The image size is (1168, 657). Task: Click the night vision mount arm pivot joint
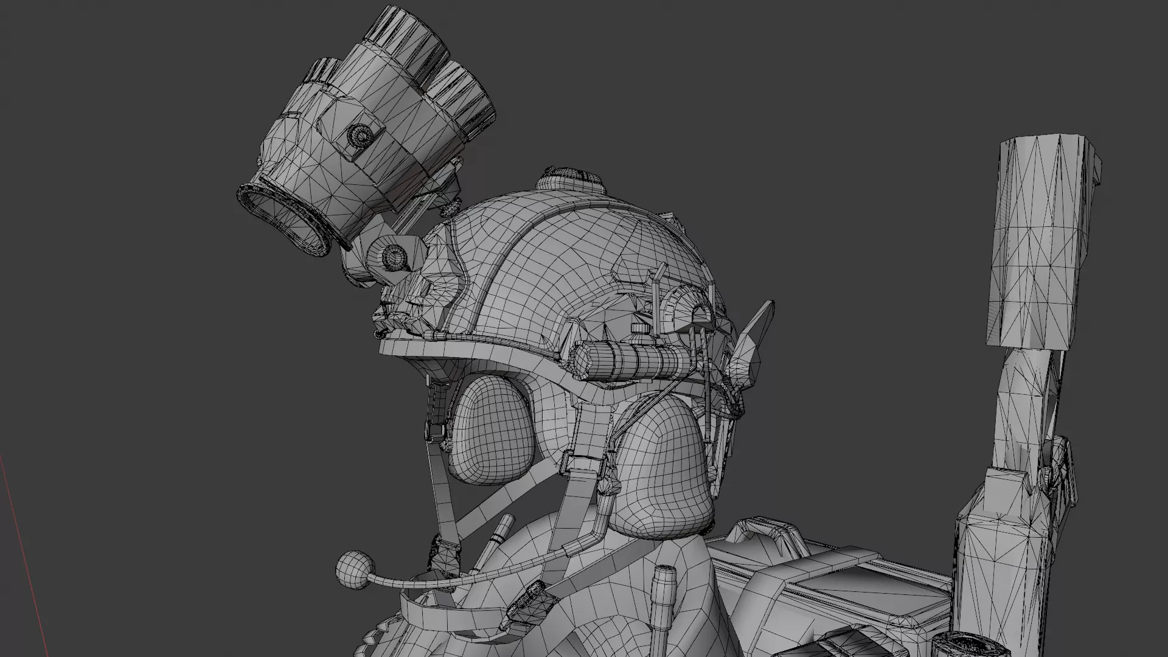pyautogui.click(x=394, y=257)
